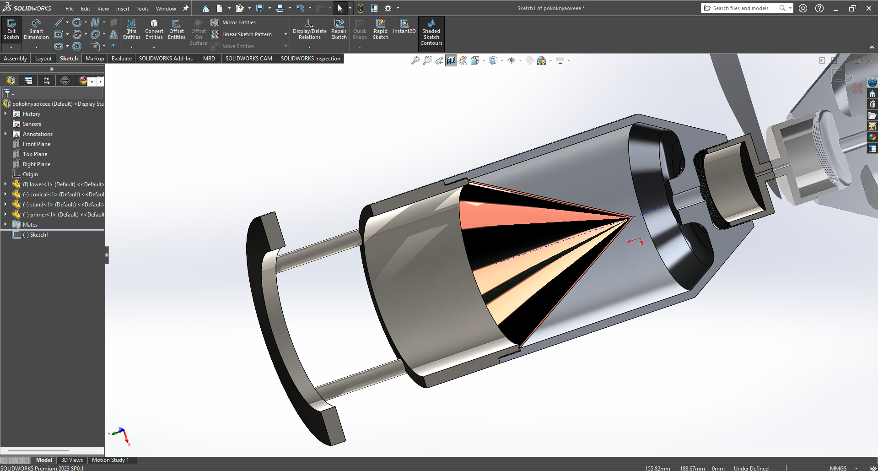Open the Hide/Show Items dropdown arrow
The height and width of the screenshot is (471, 878).
(520, 60)
